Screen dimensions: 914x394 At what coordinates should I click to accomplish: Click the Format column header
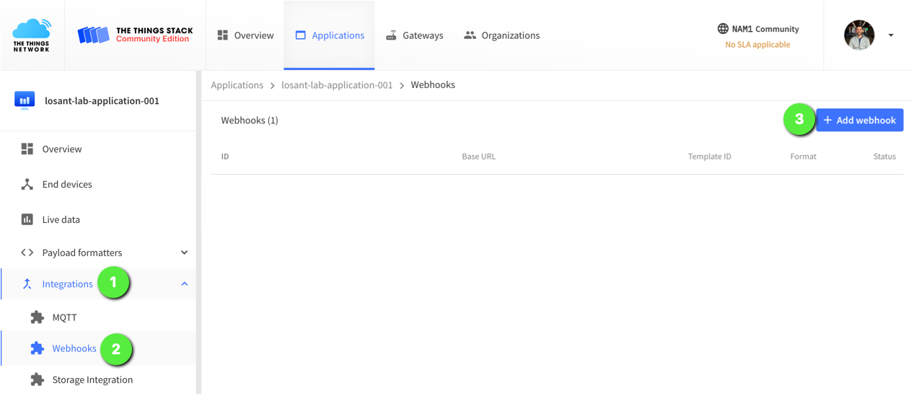804,157
